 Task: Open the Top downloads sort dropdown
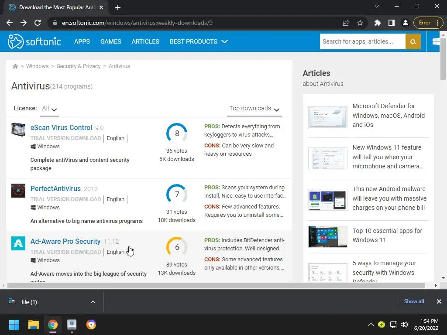click(254, 109)
